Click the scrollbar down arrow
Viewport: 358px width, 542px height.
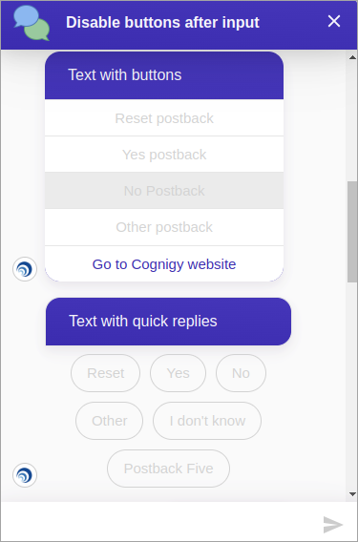(352, 494)
